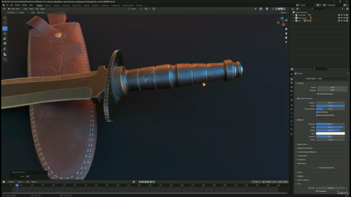Screen dimensions: 351x197
Task: Click the axis navigation gizmo
Action: pos(282,21)
